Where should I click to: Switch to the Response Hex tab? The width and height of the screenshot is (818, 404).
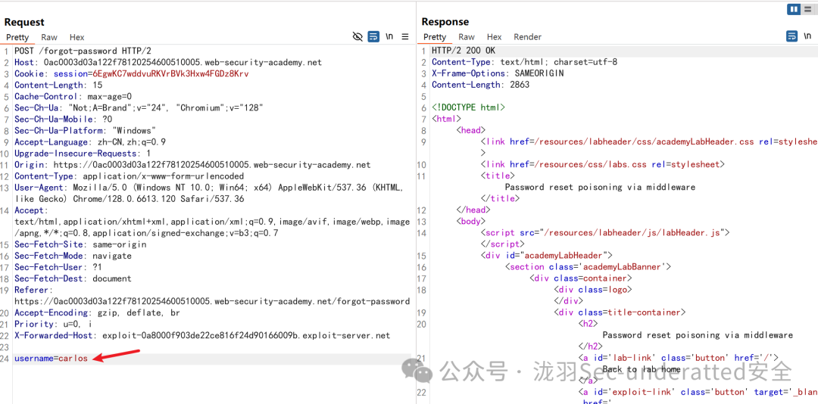pos(494,37)
